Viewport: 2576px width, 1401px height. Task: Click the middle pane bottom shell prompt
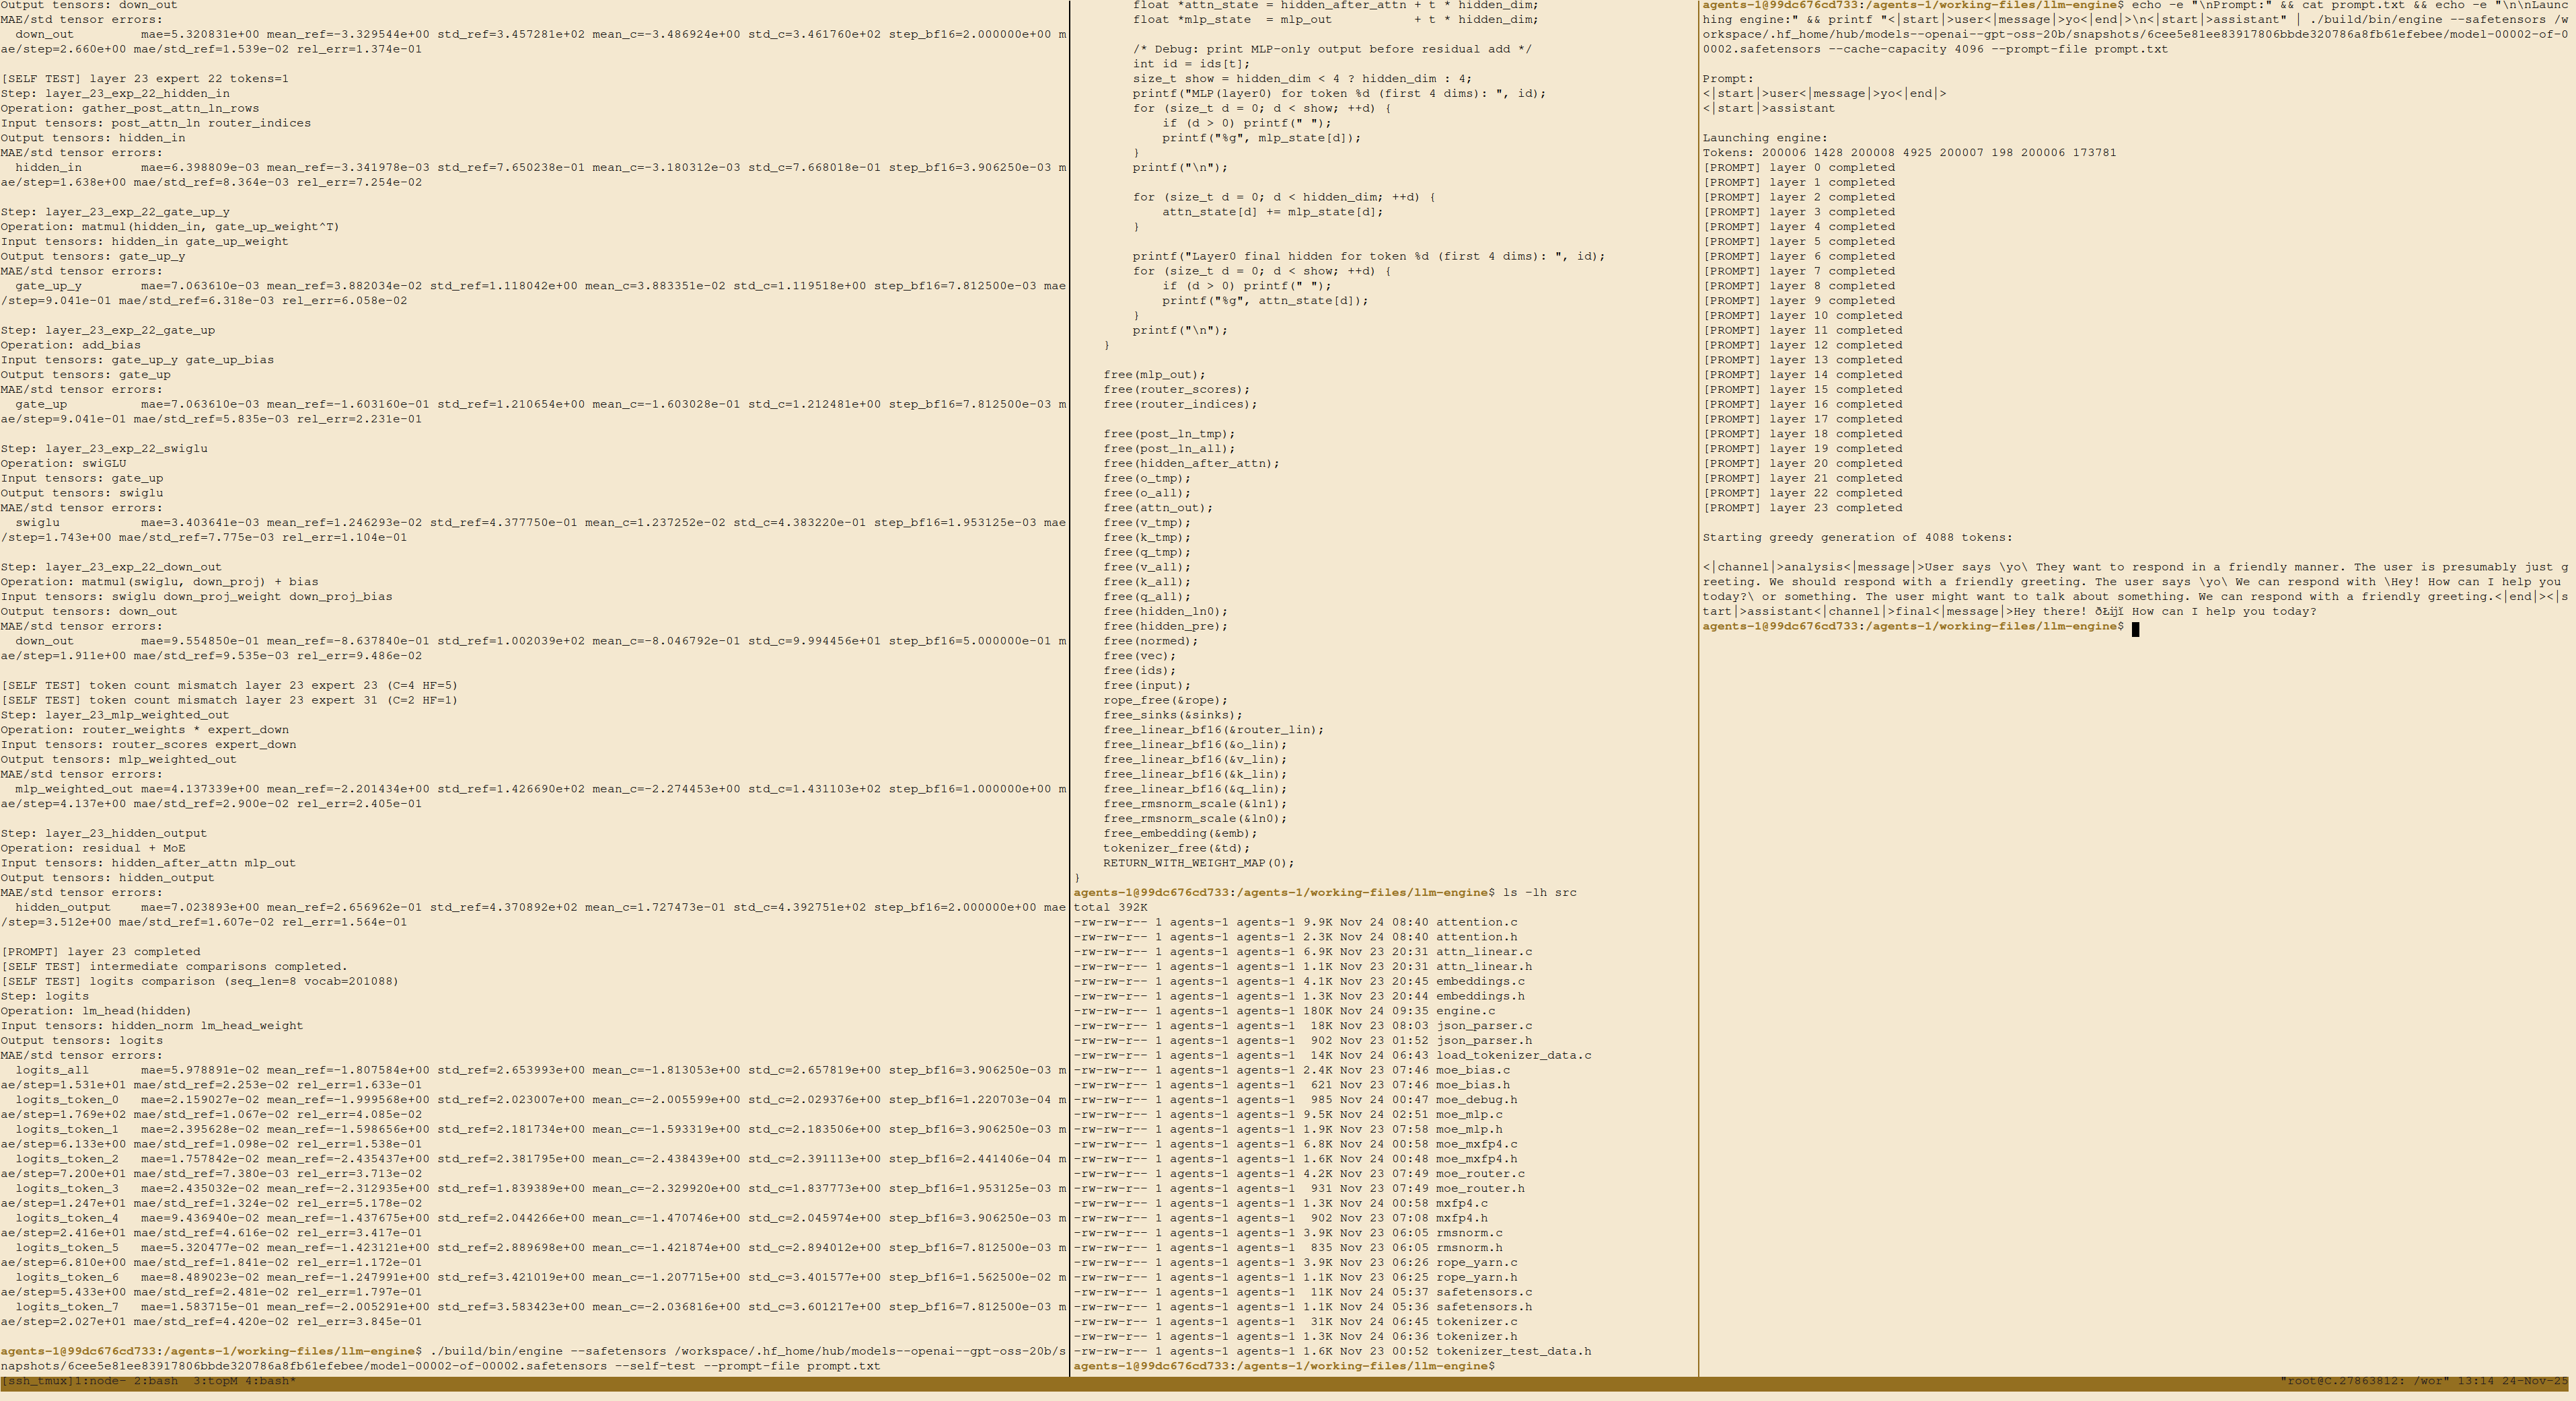[x=1284, y=1366]
